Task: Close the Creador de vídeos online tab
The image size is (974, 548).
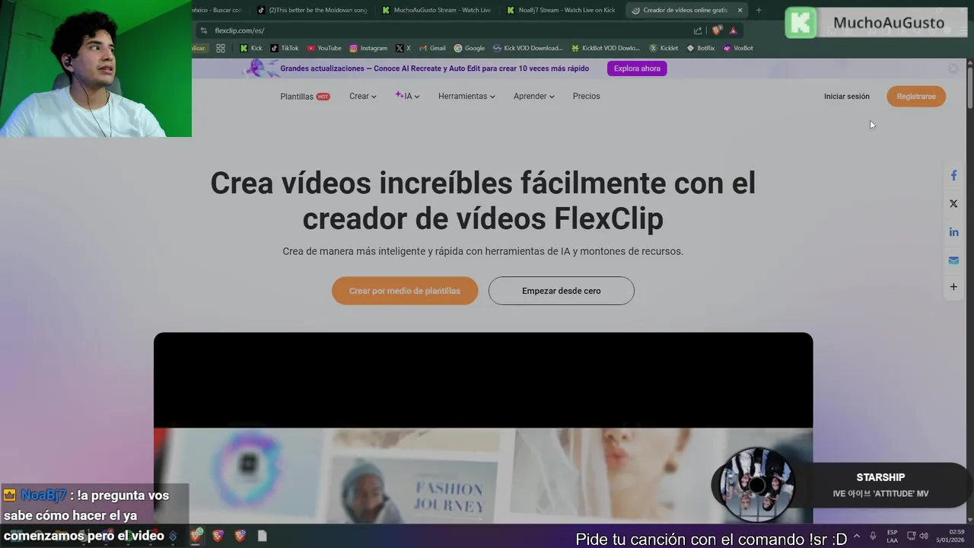Action: click(740, 10)
